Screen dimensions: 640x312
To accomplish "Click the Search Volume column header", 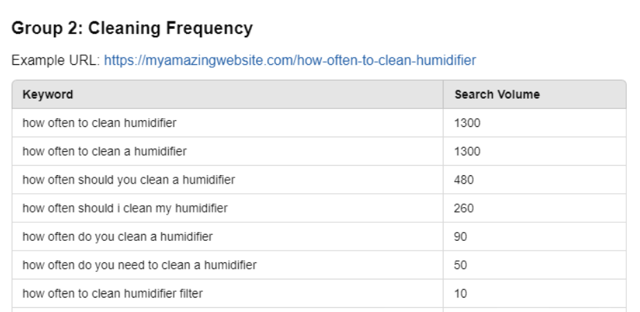I will (497, 95).
